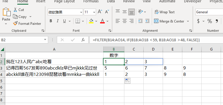Screen dimensions: 223x105
Task: Click the Name Box showing B2
Action: click(21, 40)
